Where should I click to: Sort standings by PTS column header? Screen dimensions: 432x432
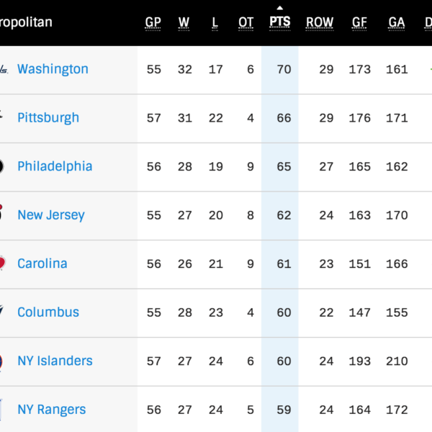point(280,22)
